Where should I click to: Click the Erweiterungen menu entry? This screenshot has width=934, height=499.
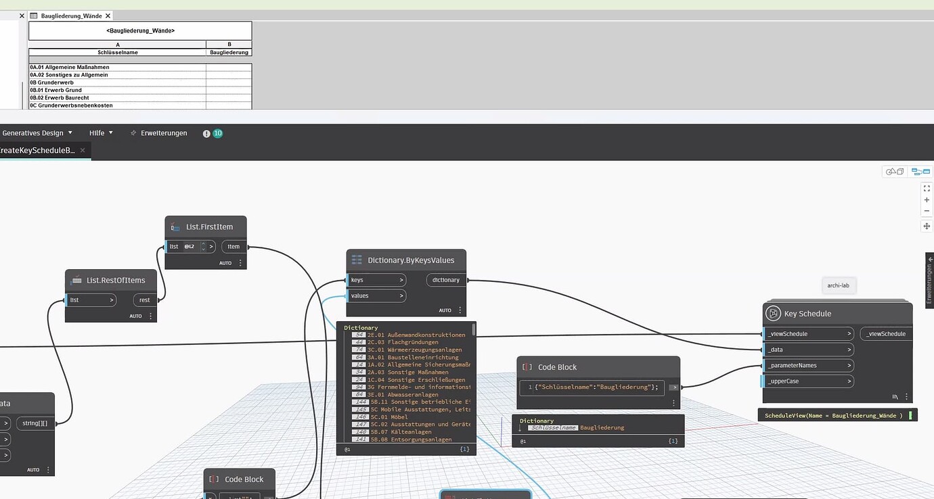coord(164,133)
